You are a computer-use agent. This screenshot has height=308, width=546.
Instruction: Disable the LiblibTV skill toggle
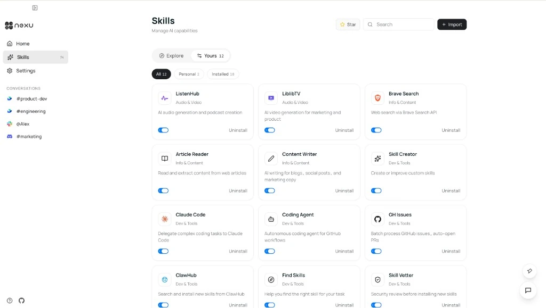(x=270, y=130)
